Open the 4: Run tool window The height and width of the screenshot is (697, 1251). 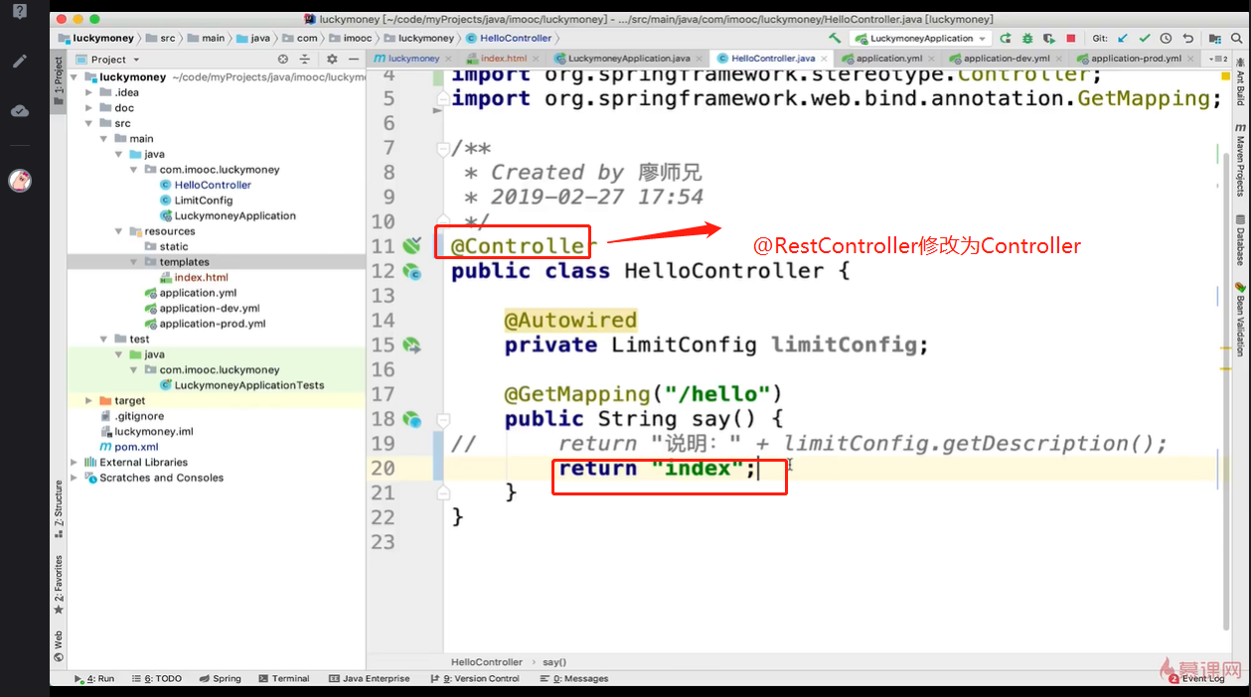point(95,679)
